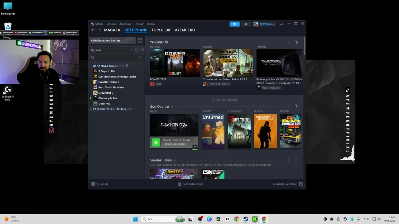Click the library vertical scrollbar
This screenshot has height=224, width=399.
point(305,46)
